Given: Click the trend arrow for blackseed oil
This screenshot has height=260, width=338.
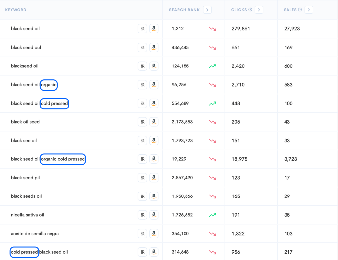Looking at the screenshot, I should pos(212,66).
